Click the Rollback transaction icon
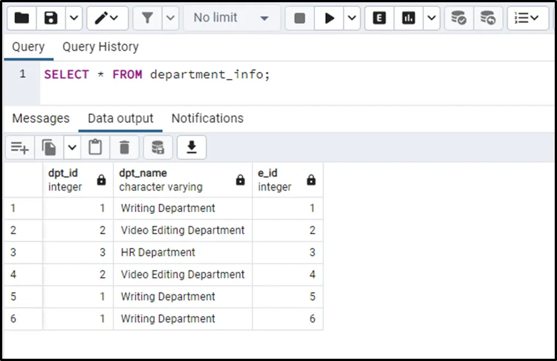Image resolution: width=557 pixels, height=361 pixels. pos(488,18)
